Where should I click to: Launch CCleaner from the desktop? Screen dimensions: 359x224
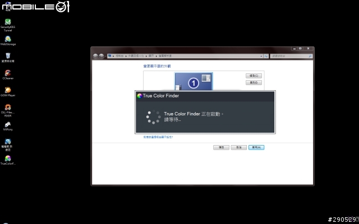8,74
